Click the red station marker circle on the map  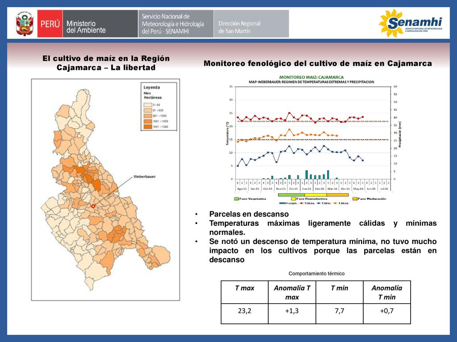click(93, 206)
